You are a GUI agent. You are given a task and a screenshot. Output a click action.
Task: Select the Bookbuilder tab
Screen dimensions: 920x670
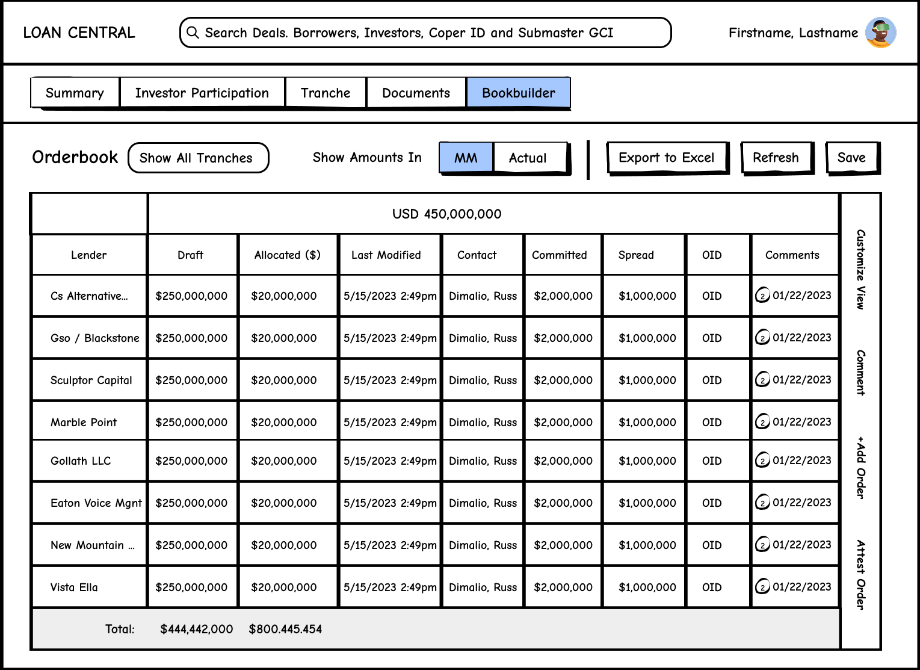519,93
